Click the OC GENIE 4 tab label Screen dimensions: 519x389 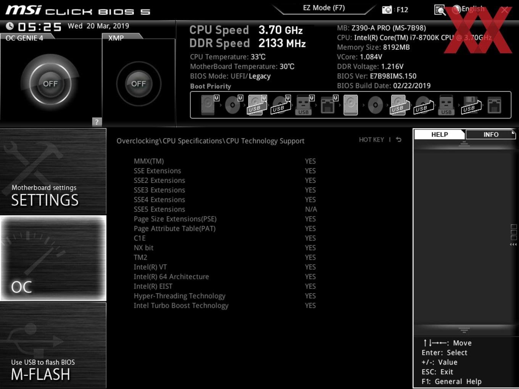coord(24,38)
